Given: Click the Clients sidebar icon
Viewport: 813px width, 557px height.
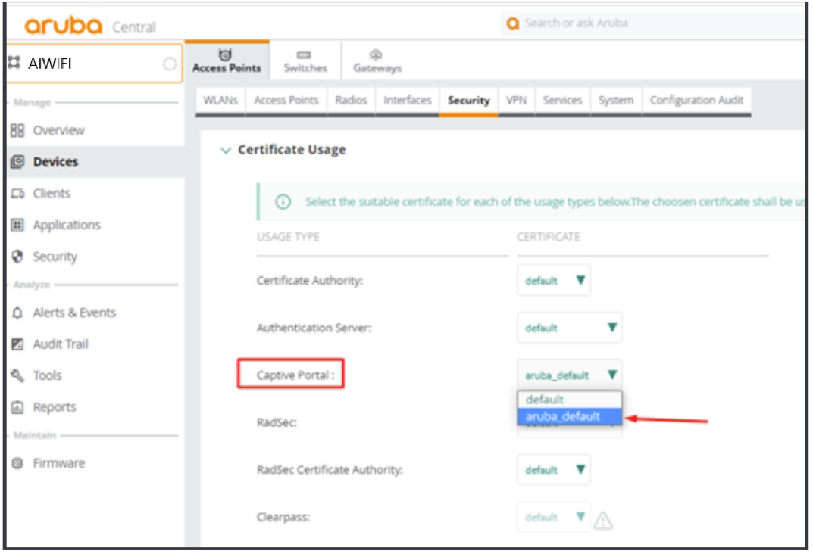Looking at the screenshot, I should (17, 194).
